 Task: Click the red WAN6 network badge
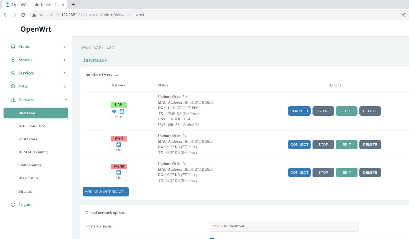point(119,166)
